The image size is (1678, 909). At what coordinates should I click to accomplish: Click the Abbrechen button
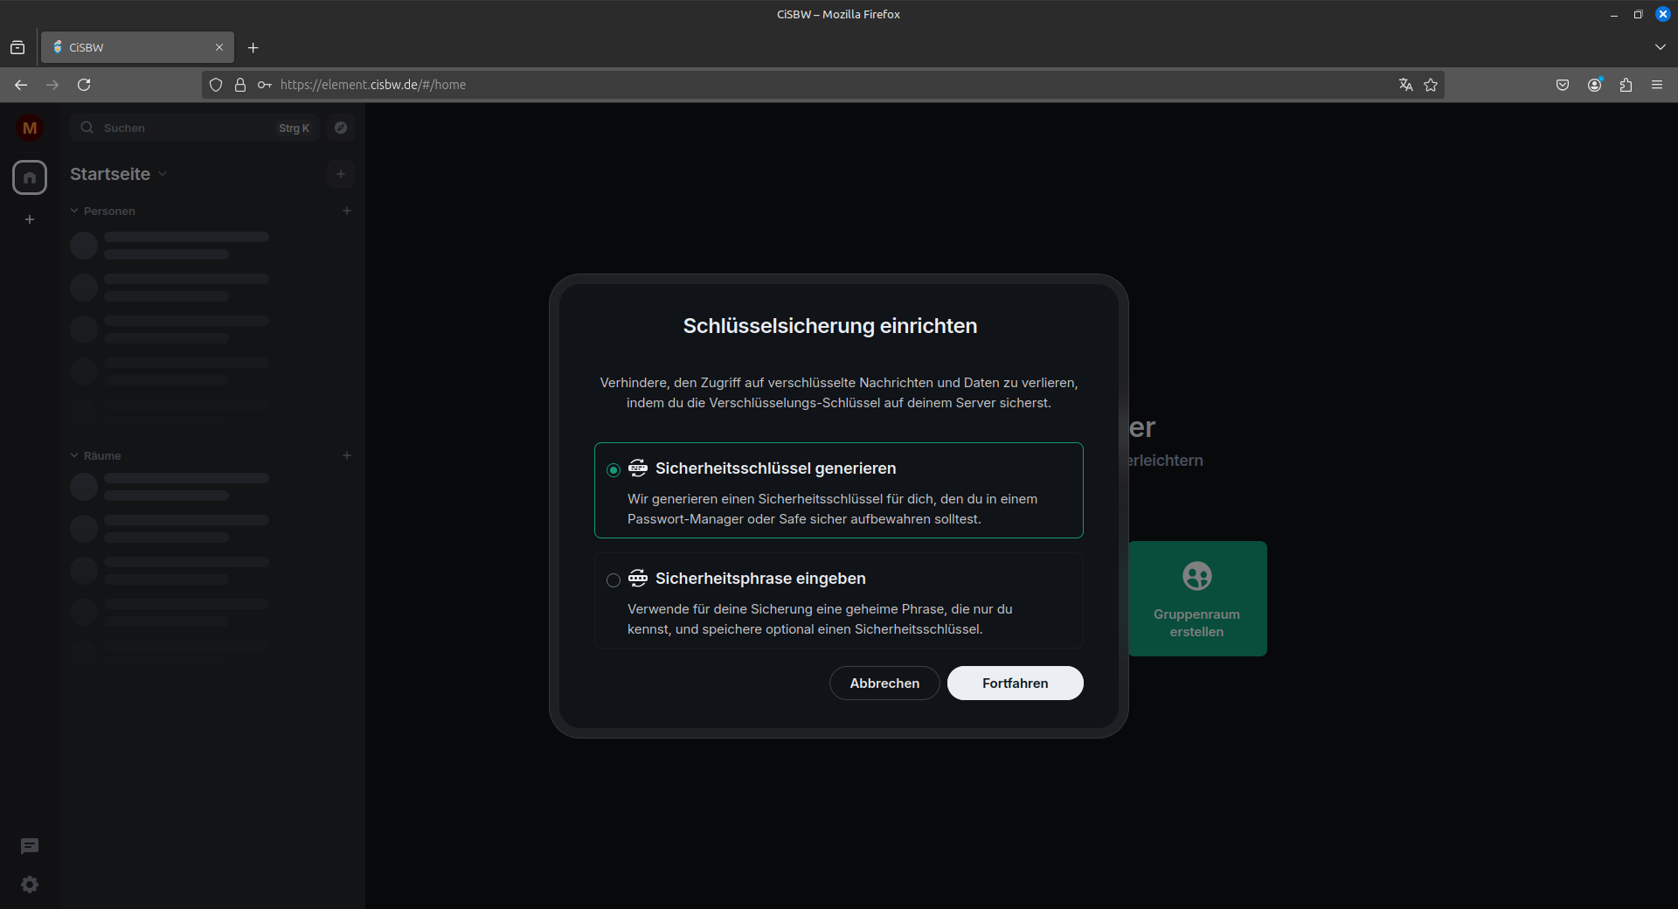click(x=884, y=683)
